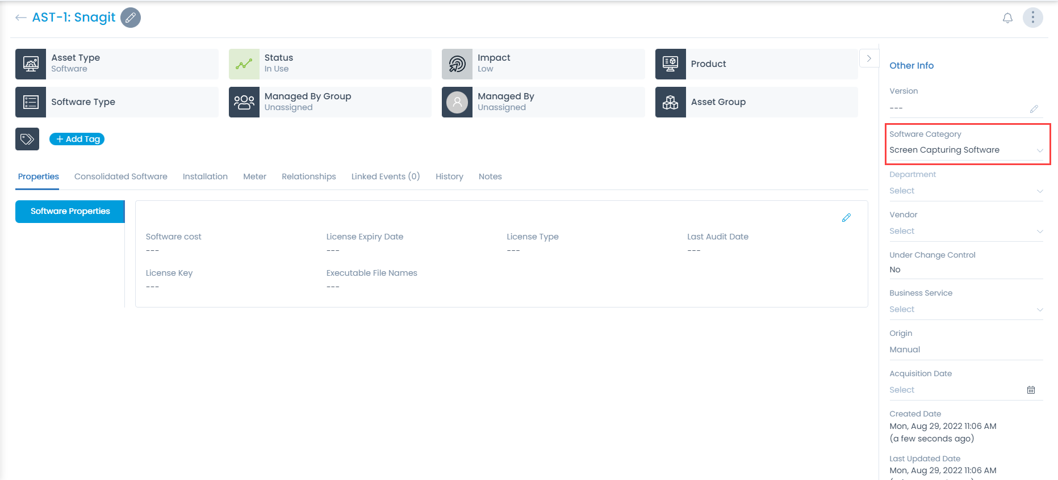The height and width of the screenshot is (480, 1058).
Task: Click the License Expiry Date label
Action: [x=365, y=237]
